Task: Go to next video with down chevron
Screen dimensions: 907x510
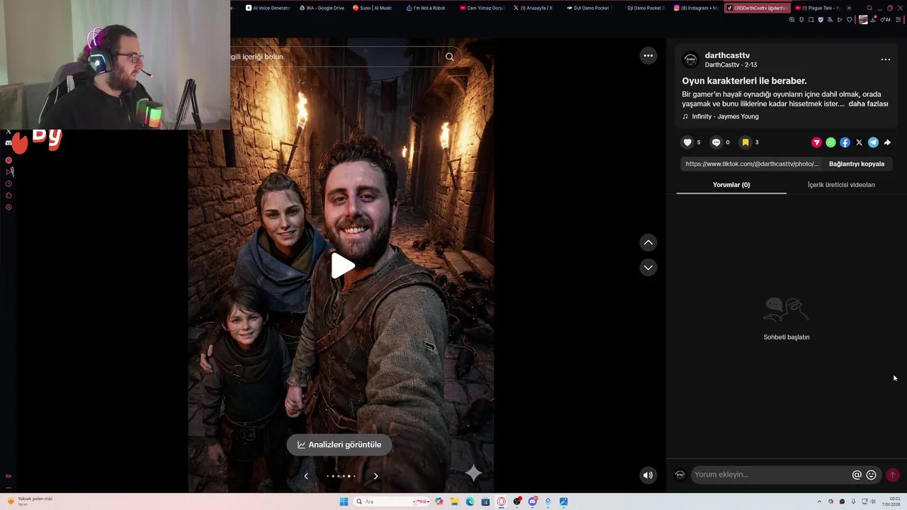Action: point(648,267)
